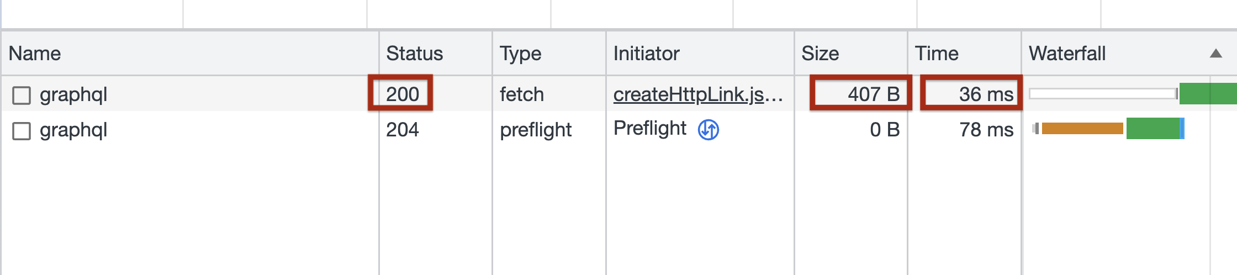The image size is (1237, 275).
Task: Sort by the Initiator column header
Action: (x=646, y=54)
